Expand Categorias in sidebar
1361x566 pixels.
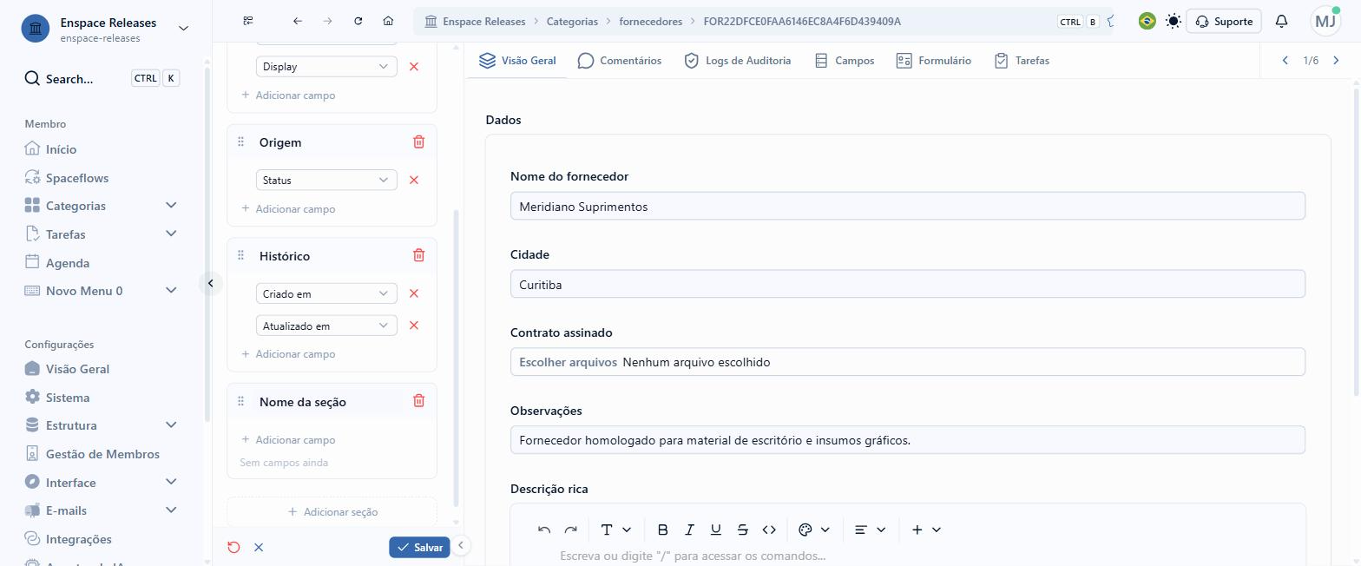(171, 206)
